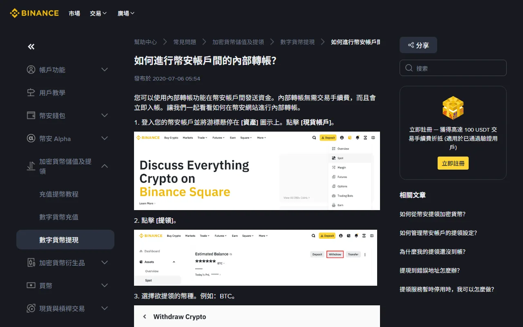This screenshot has width=523, height=327.
Task: Open 市場 in the top navigation
Action: [x=74, y=13]
